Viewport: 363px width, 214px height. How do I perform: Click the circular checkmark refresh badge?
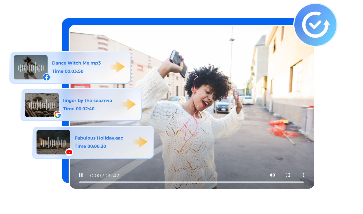tap(315, 25)
